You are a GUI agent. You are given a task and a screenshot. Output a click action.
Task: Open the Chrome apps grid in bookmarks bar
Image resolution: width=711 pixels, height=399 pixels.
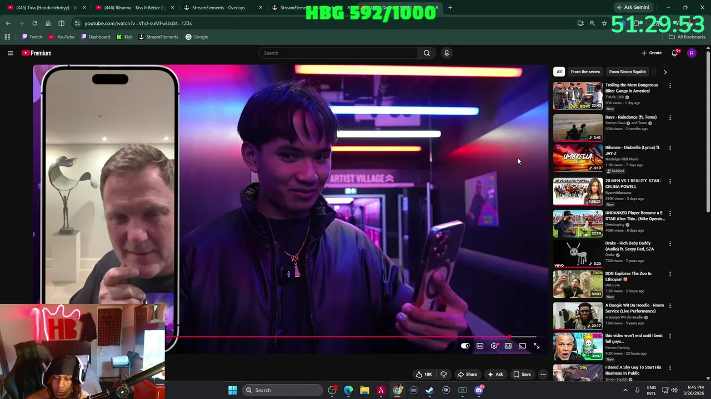click(7, 37)
